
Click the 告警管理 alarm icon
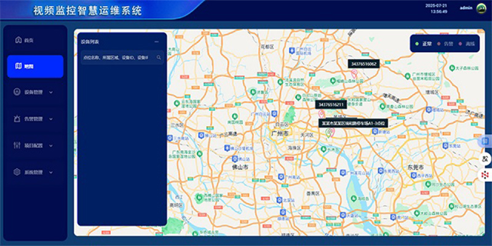tap(18, 119)
